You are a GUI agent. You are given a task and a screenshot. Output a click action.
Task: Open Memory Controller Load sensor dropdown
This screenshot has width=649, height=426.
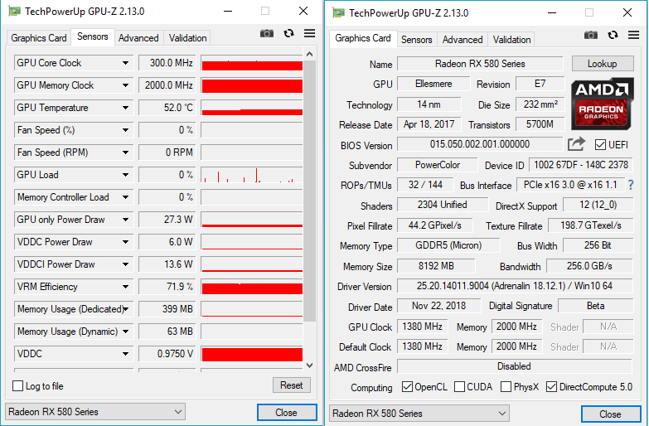point(125,197)
